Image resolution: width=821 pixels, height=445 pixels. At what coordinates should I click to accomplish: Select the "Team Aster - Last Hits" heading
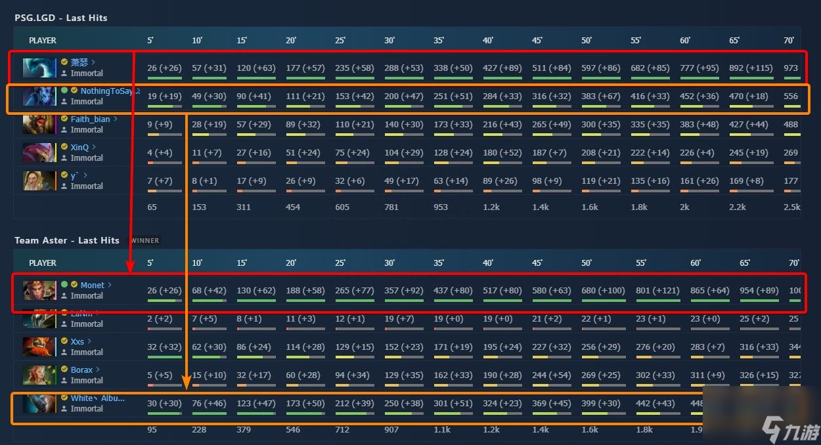pyautogui.click(x=67, y=240)
